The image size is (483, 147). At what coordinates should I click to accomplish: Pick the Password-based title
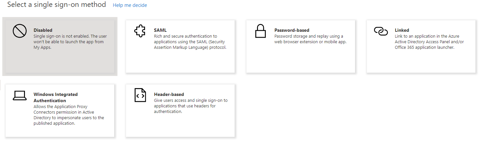[x=292, y=30]
